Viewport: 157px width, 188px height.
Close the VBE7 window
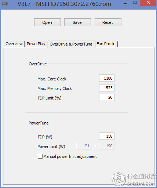pos(148,3)
